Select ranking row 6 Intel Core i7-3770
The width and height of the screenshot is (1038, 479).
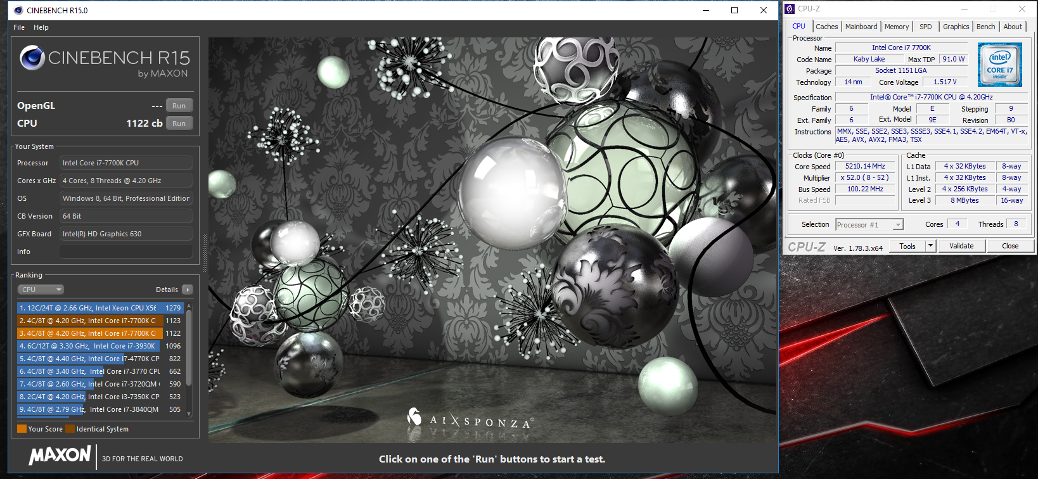click(100, 371)
